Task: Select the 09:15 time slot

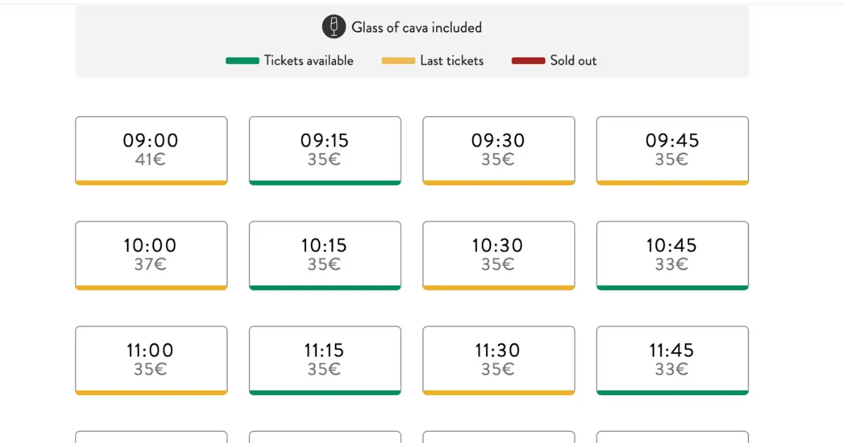Action: tap(325, 150)
